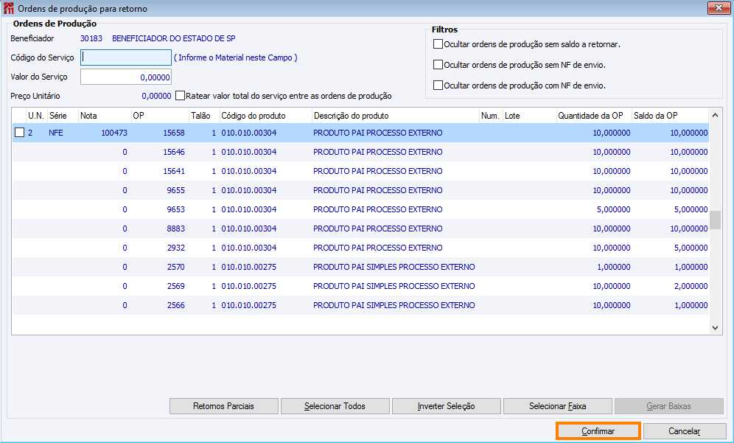The width and height of the screenshot is (734, 443).
Task: Enable hiding orders sem saldo a retornar
Action: (438, 44)
